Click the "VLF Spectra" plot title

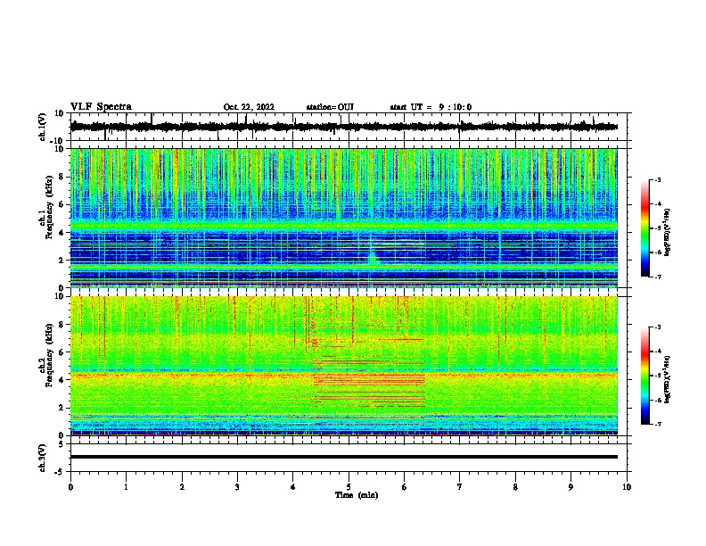coord(101,107)
